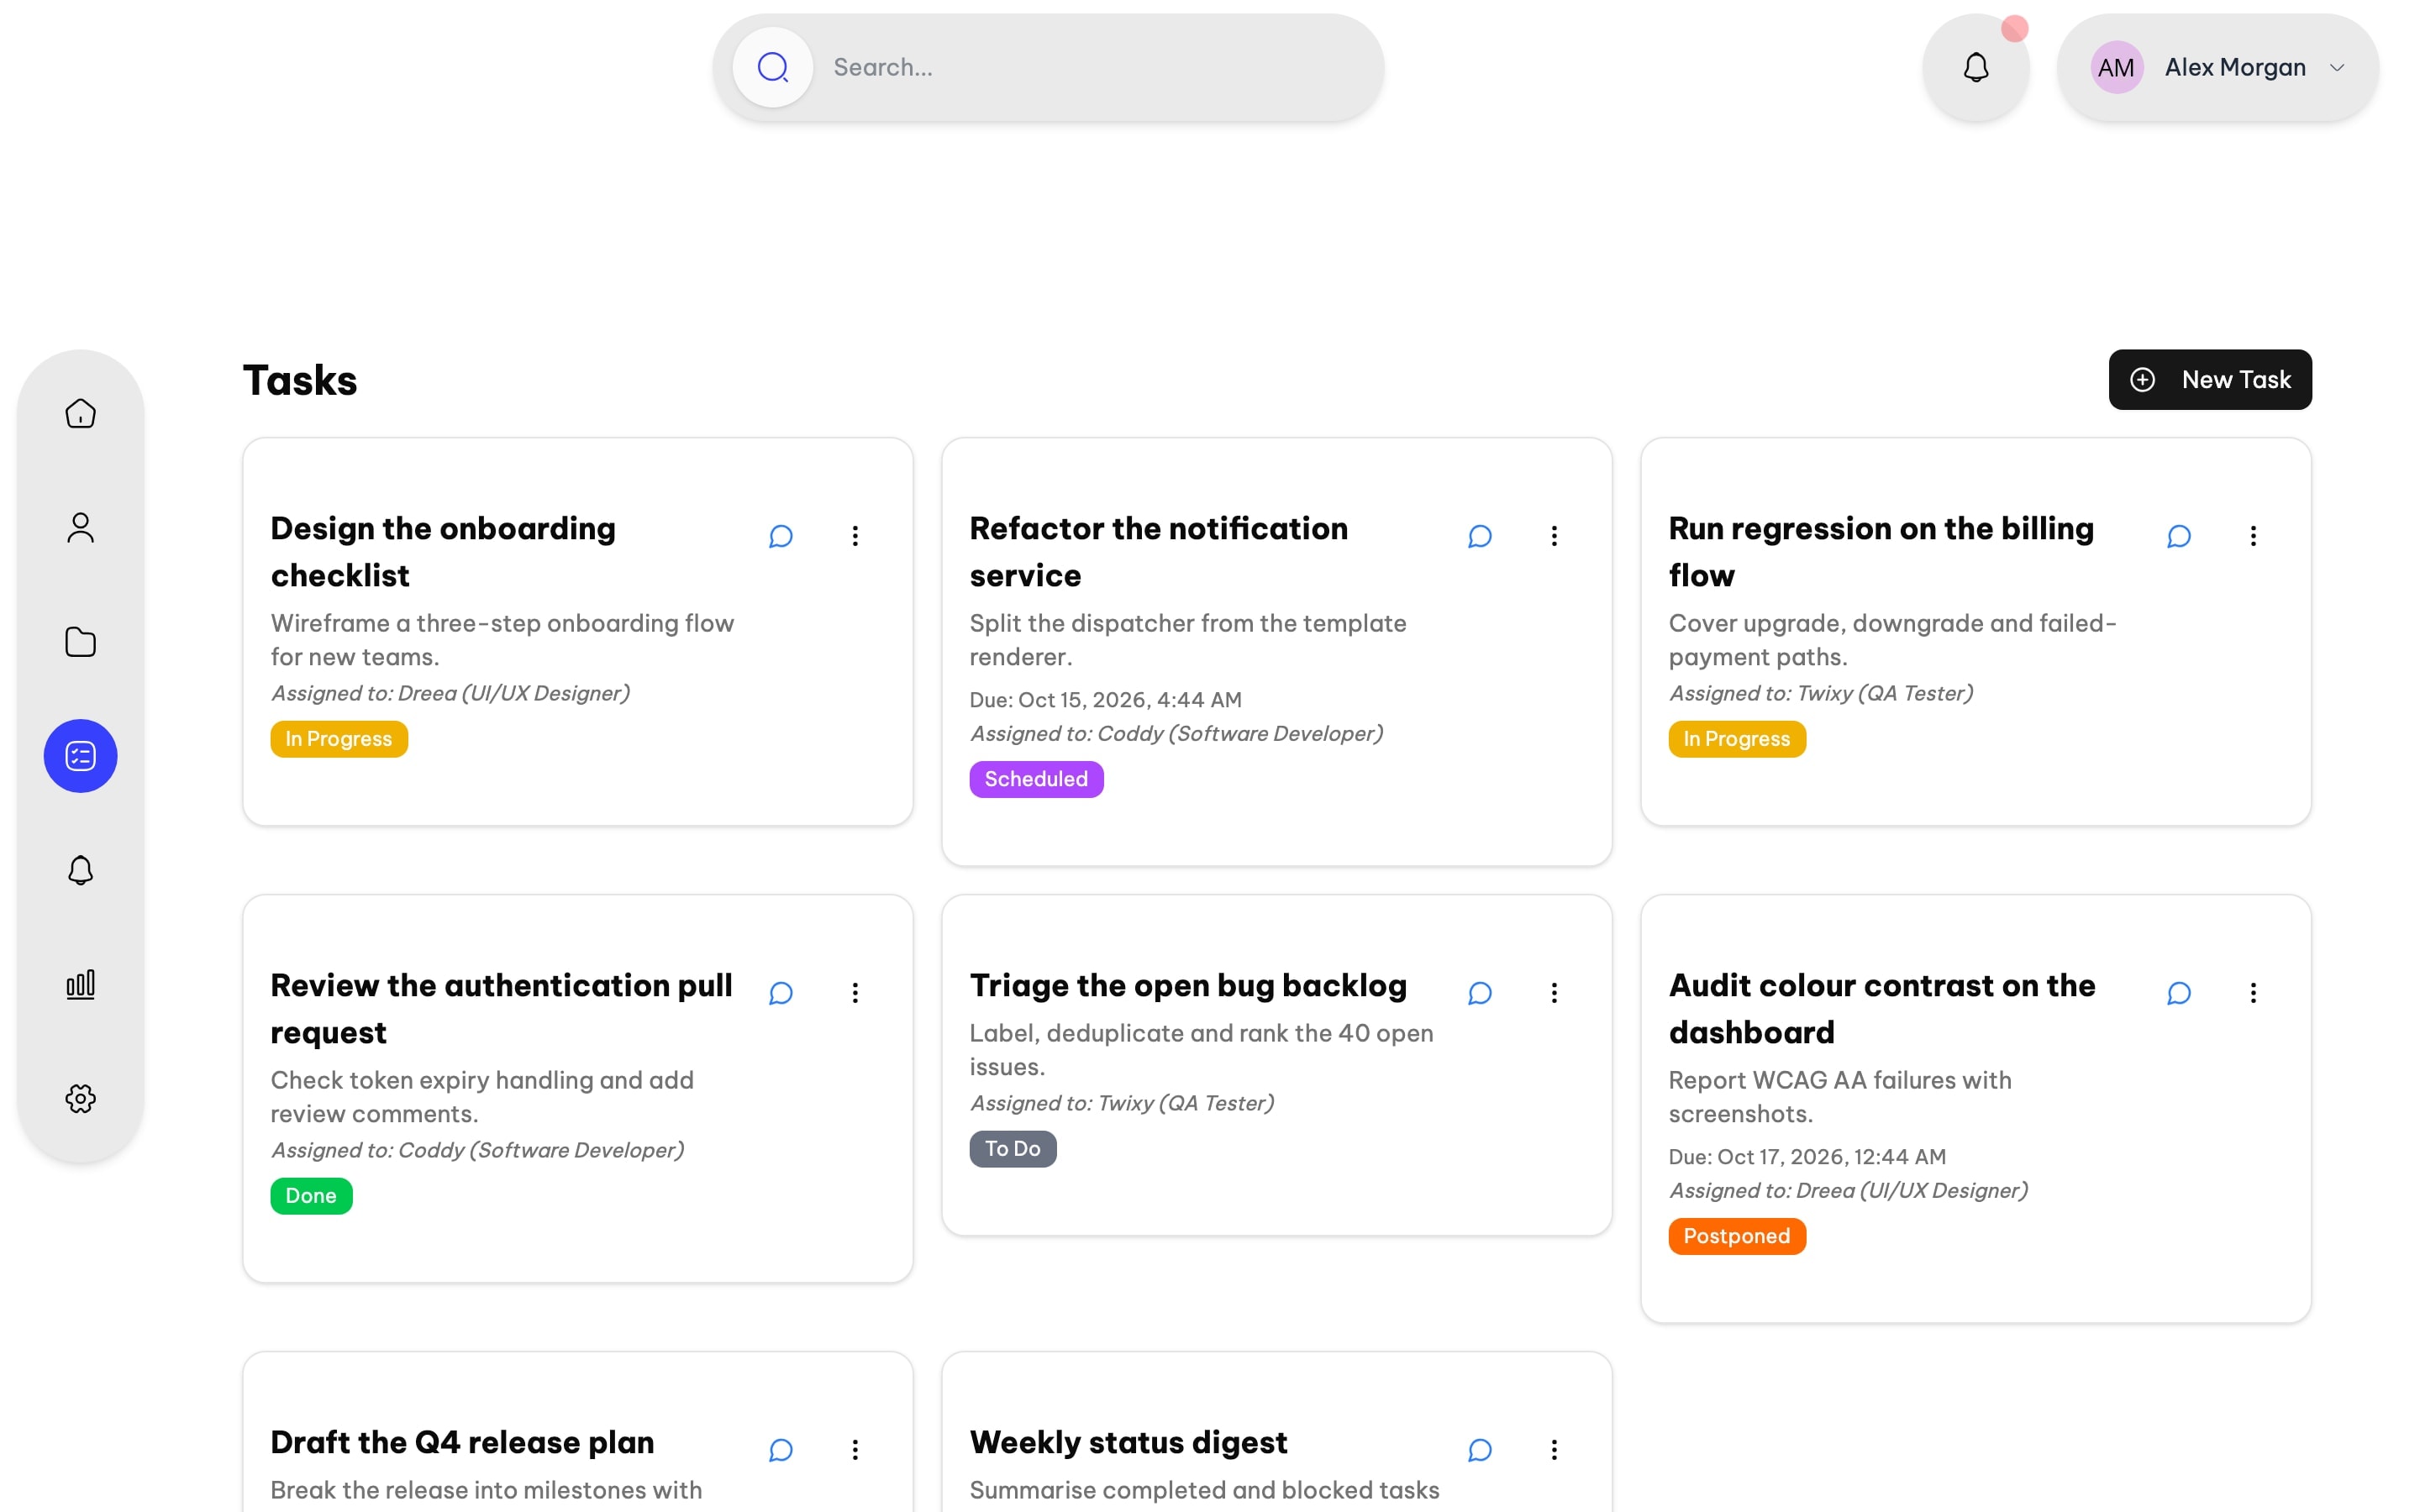Open more options for Draft the Q4 release plan
Viewport: 2420px width, 1512px height.
pos(855,1450)
